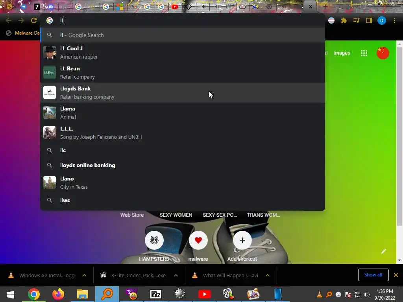This screenshot has width=403, height=302.
Task: Click the VLC cone in system tray
Action: [x=320, y=295]
